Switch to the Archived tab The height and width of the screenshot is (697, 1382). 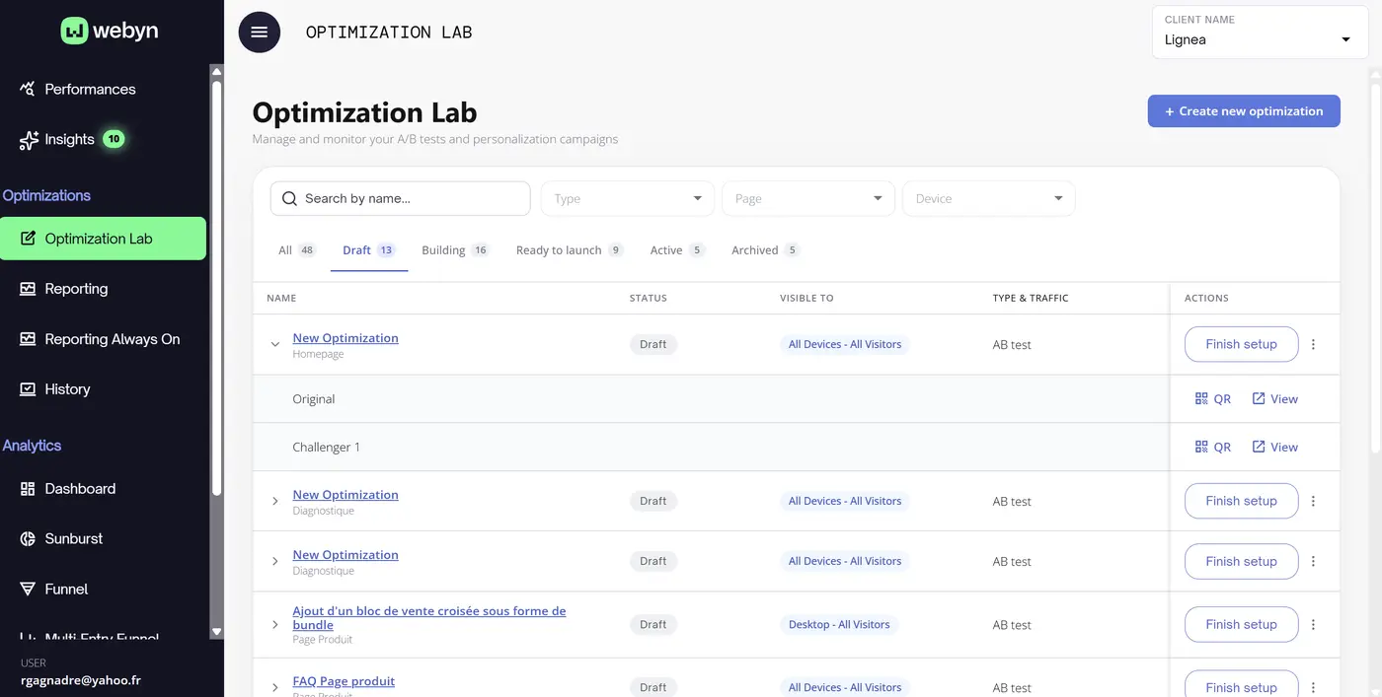coord(765,250)
